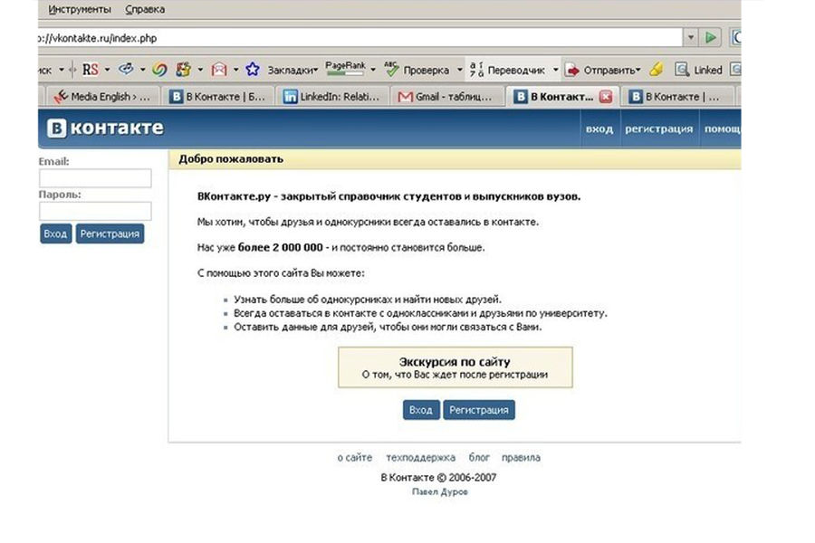Screen dimensions: 815x543
Task: Open the Закладки bookmarks dropdown
Action: click(x=292, y=71)
